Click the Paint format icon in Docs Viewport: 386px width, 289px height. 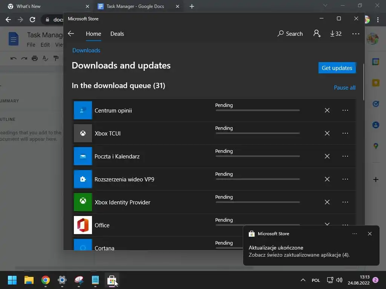(56, 58)
